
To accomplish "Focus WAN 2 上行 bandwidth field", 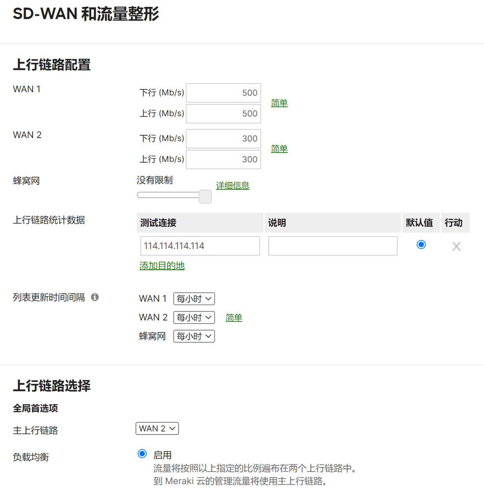I will pos(224,159).
